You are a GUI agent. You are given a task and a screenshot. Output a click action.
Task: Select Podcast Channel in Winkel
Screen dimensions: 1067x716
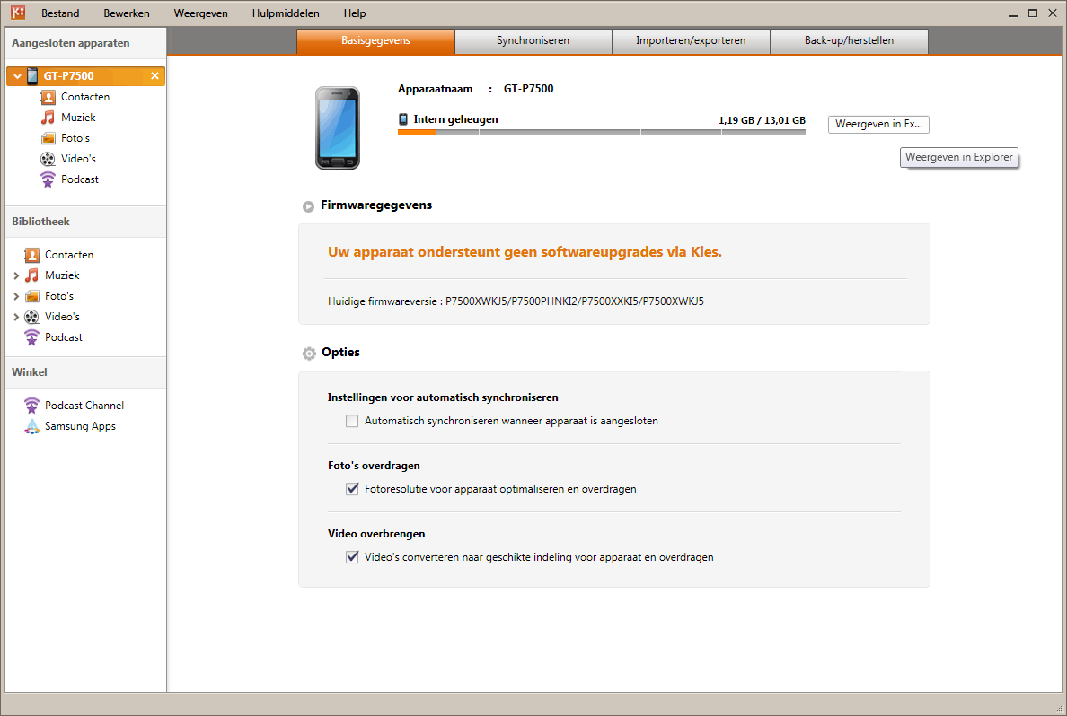84,406
